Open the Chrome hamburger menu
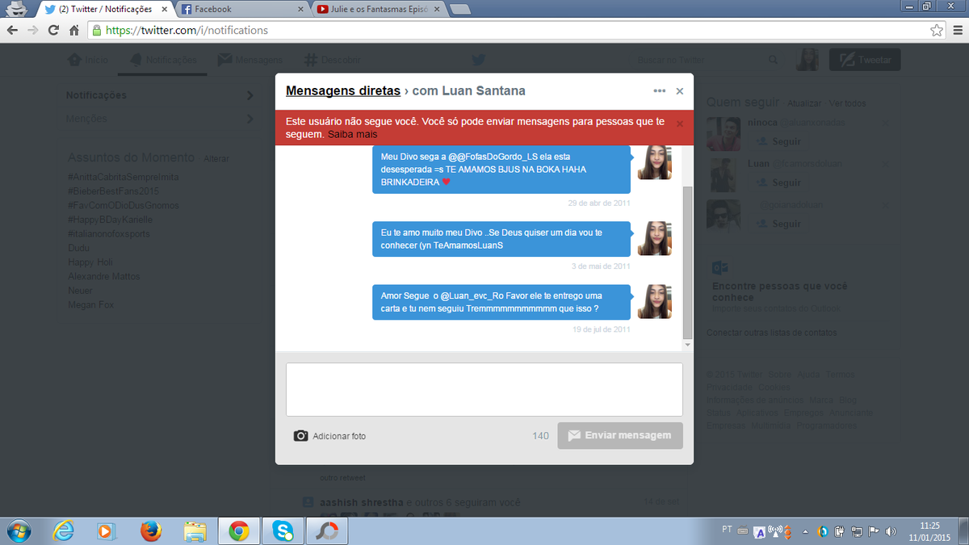This screenshot has width=969, height=545. pos(957,30)
